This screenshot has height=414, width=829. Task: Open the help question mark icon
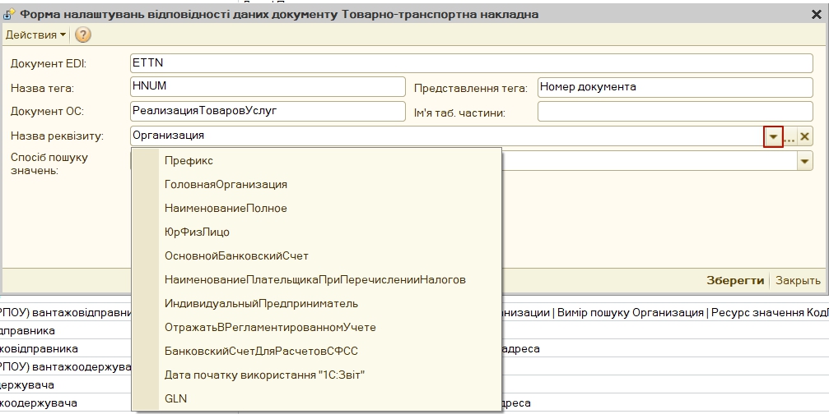(83, 34)
